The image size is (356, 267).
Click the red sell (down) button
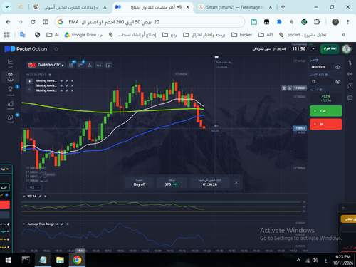coord(325,124)
